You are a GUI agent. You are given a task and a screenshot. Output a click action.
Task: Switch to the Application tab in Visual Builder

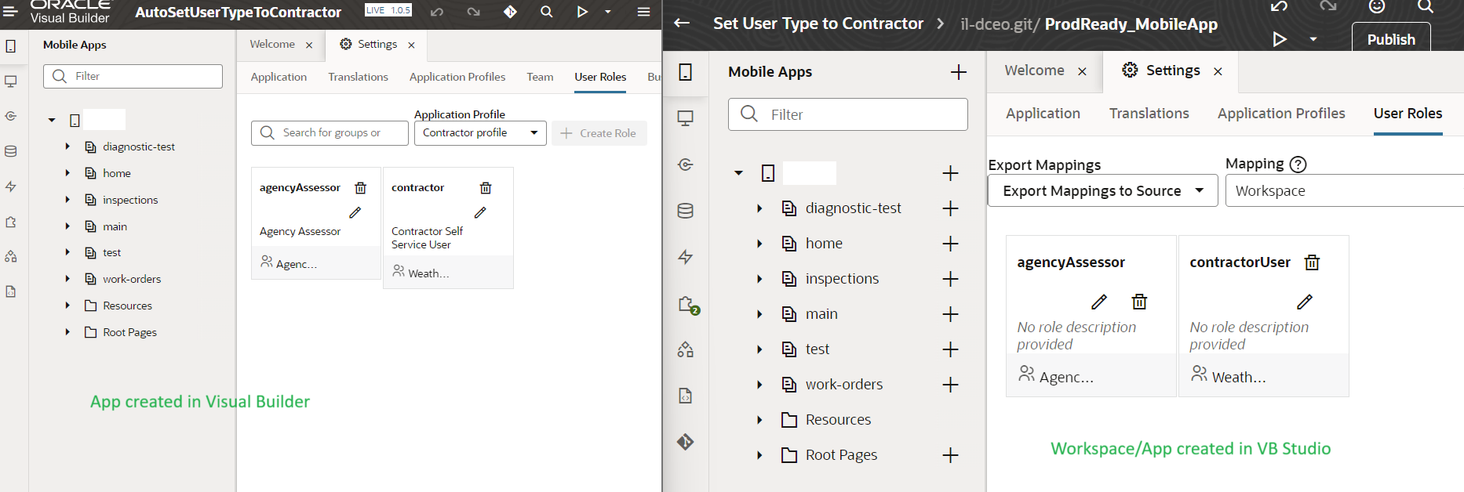tap(279, 77)
